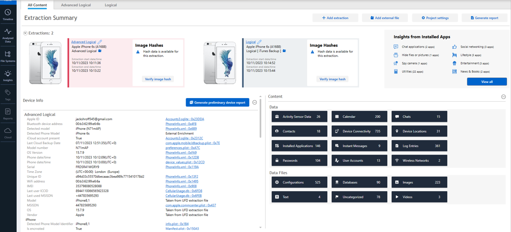The height and width of the screenshot is (232, 511).
Task: Open the Calendar 200 tile
Action: (359, 116)
